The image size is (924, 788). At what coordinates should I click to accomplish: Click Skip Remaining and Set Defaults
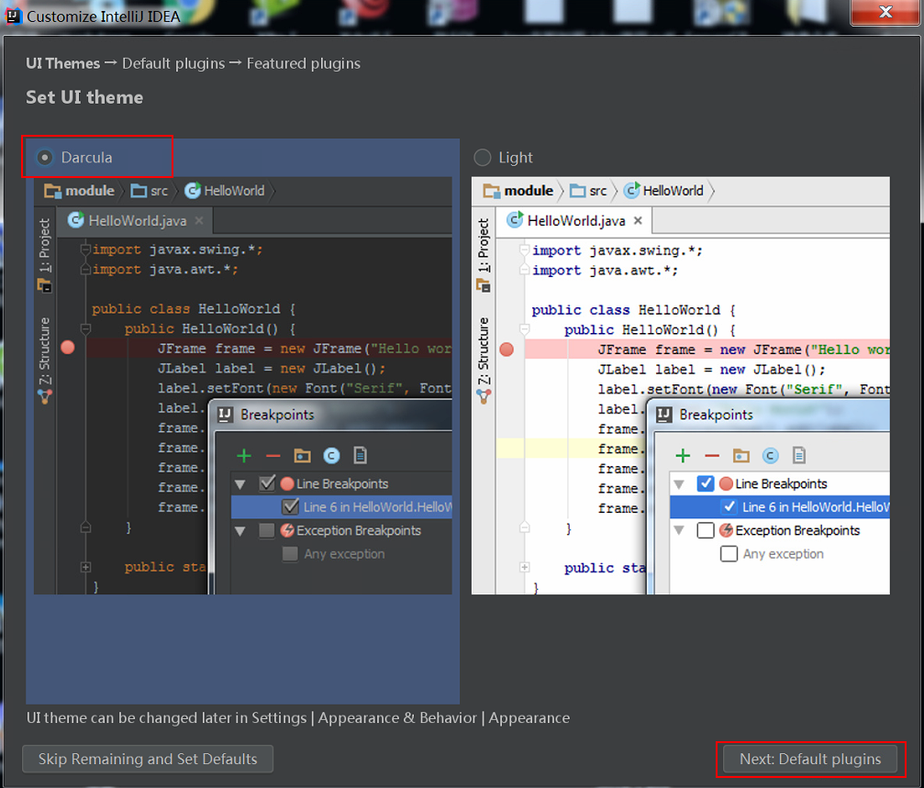click(148, 759)
